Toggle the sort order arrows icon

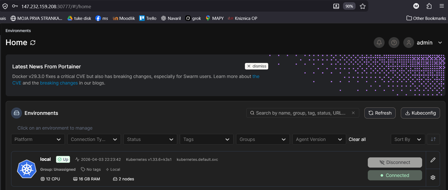(x=433, y=139)
